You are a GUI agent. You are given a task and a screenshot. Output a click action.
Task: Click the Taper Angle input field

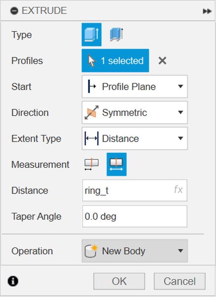click(x=134, y=216)
